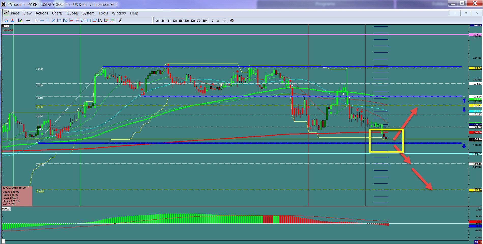The height and width of the screenshot is (244, 483).
Task: Switch chart to 3m timeframe
Action: (x=163, y=21)
